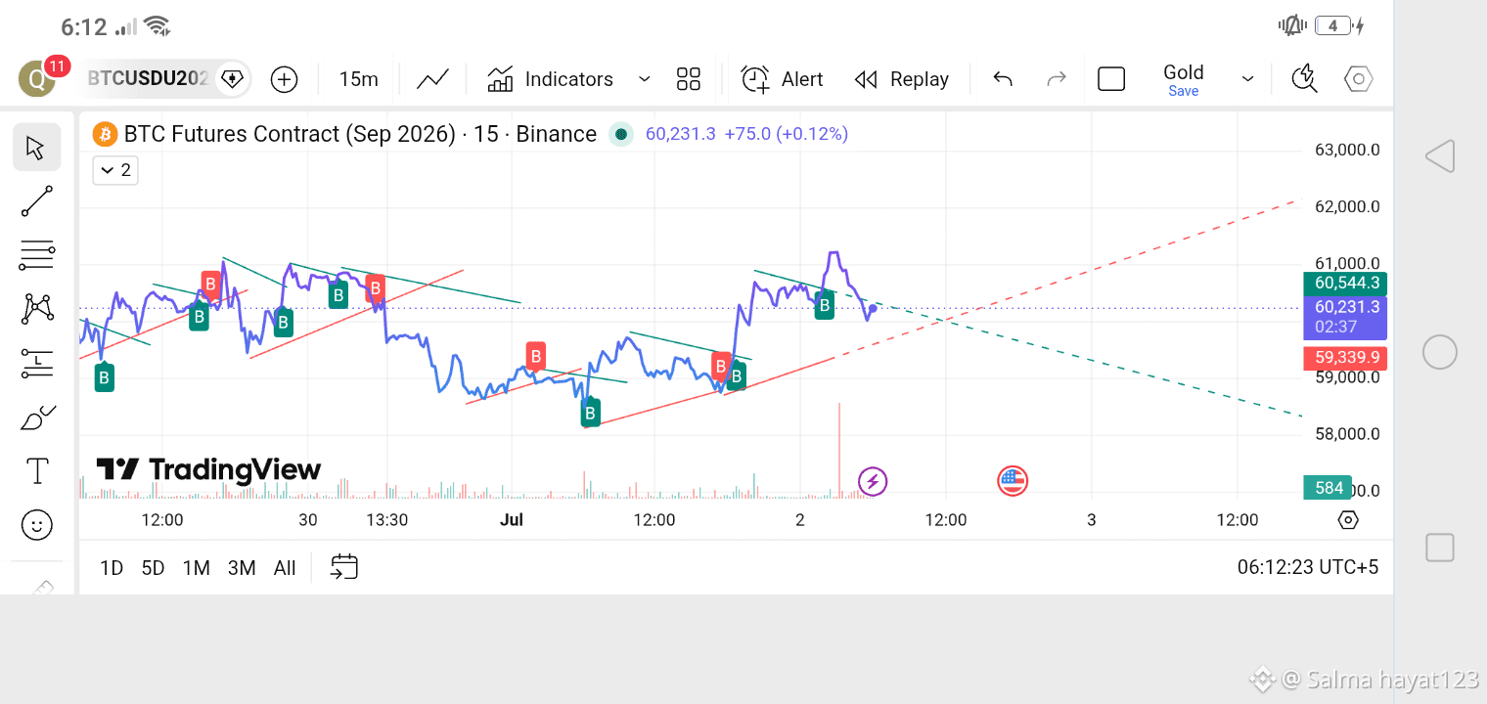Collapse the indicator legend showing 2
1487x704 pixels.
tap(115, 170)
